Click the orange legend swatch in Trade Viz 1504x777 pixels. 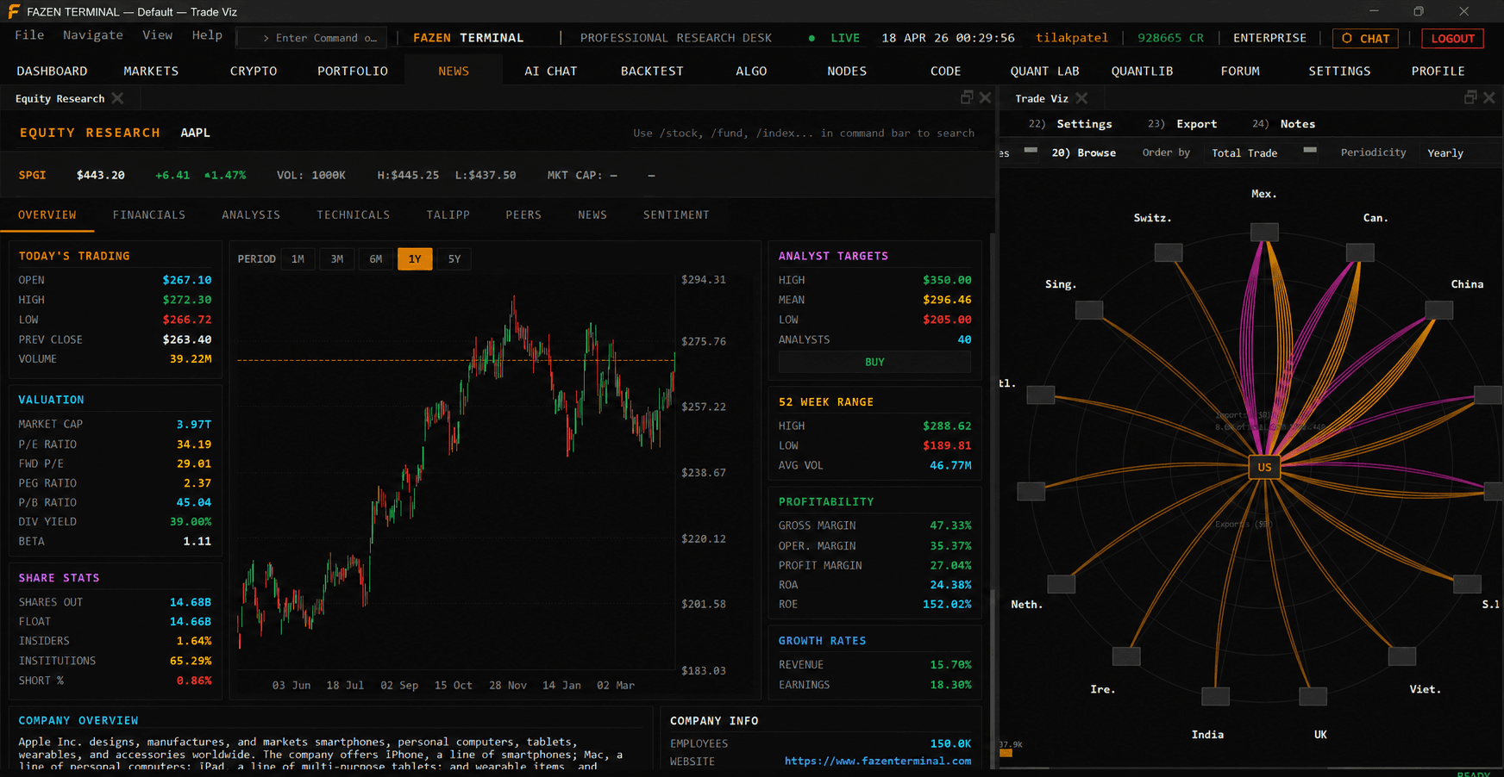pyautogui.click(x=1006, y=753)
